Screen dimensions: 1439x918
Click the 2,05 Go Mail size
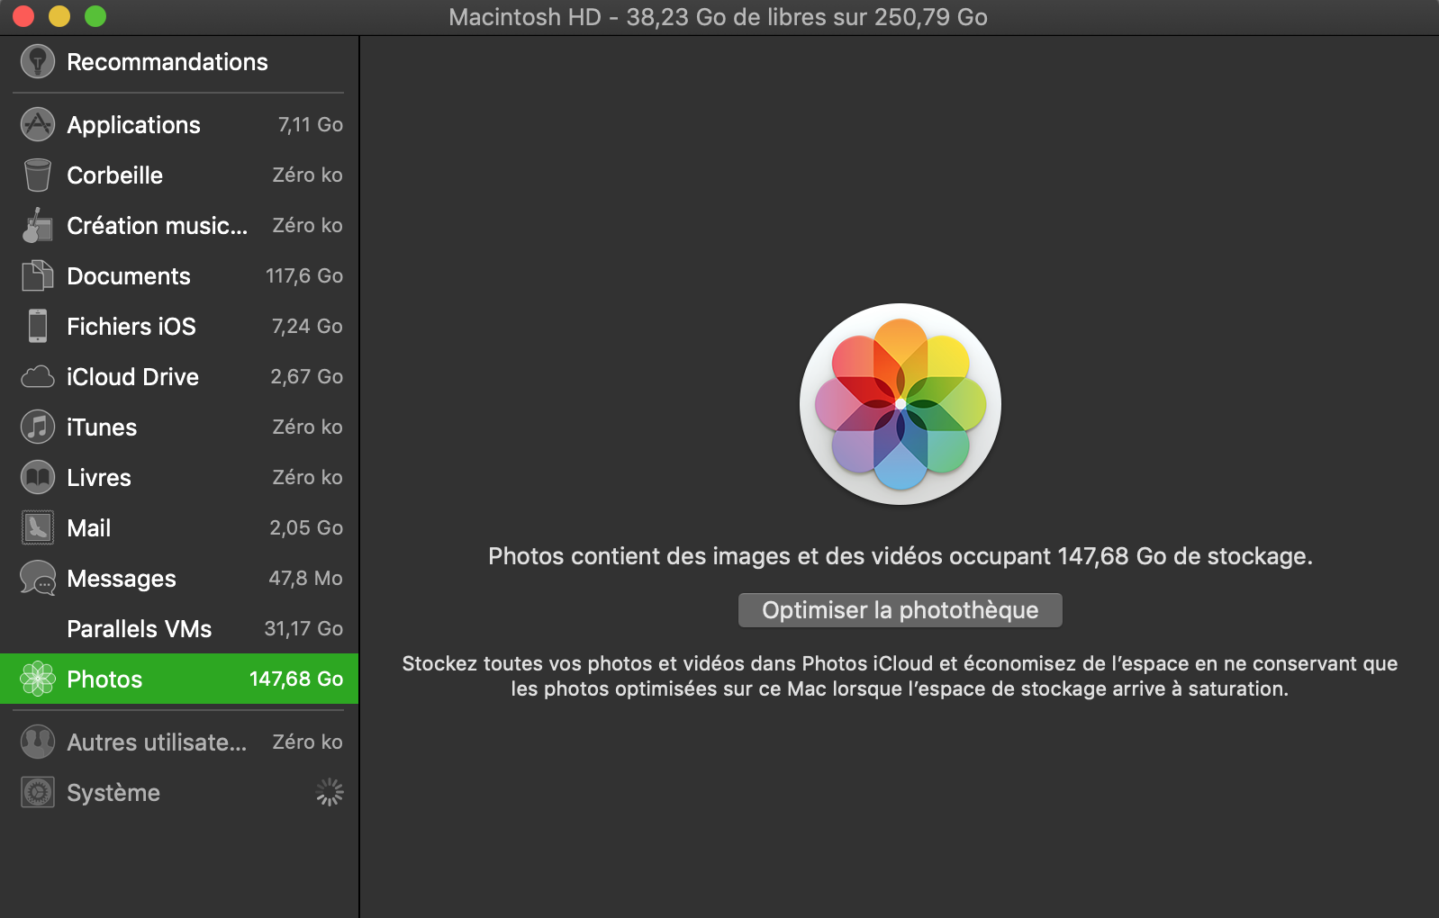[x=306, y=527]
